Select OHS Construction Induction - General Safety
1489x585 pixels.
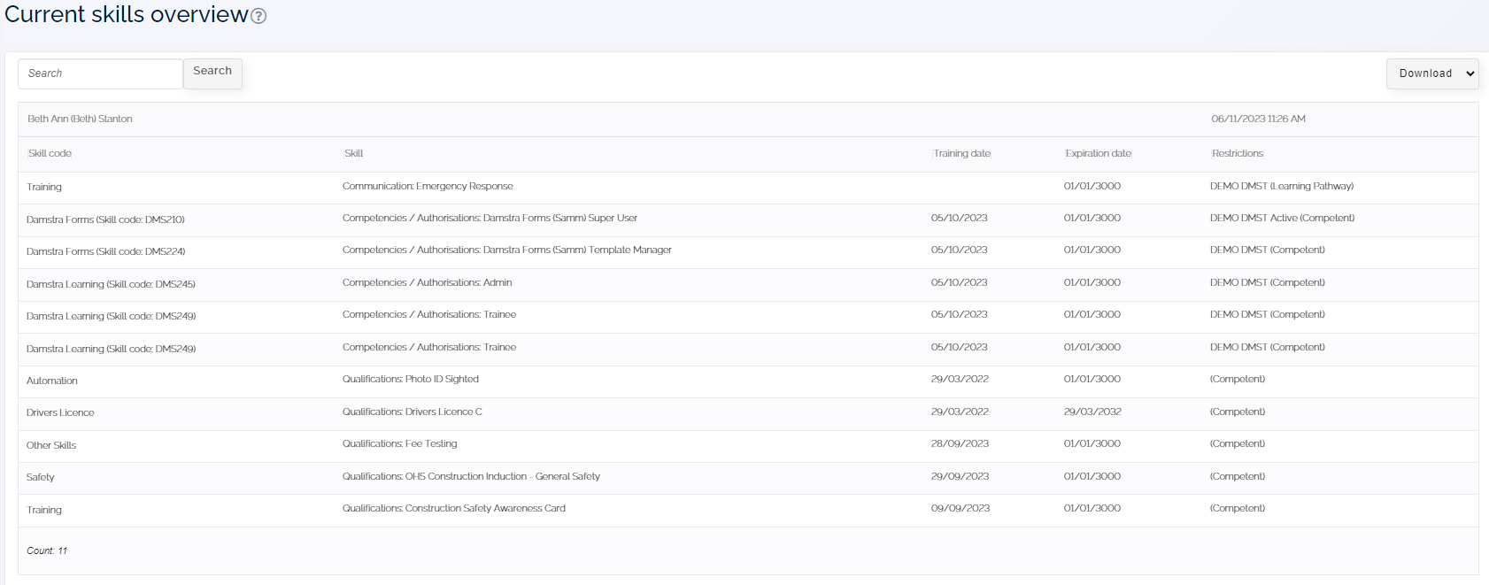tap(471, 477)
